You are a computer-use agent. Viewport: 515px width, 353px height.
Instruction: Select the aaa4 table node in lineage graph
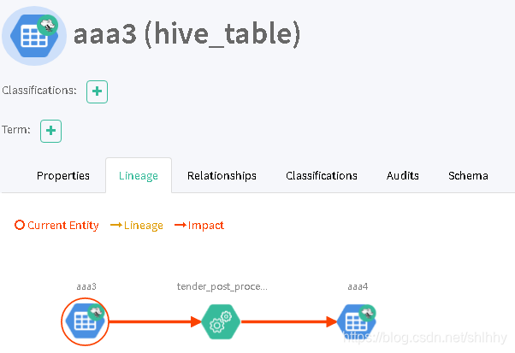point(357,321)
